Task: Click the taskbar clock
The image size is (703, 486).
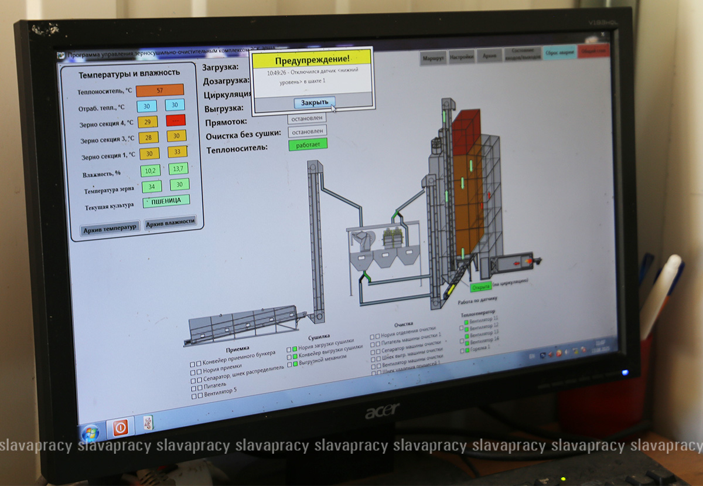Action: (599, 346)
